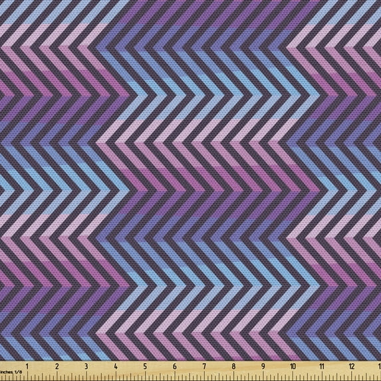This screenshot has height=381, width=381.
Task: Click the "inches, 1/8" ruler label
Action: 11,372
